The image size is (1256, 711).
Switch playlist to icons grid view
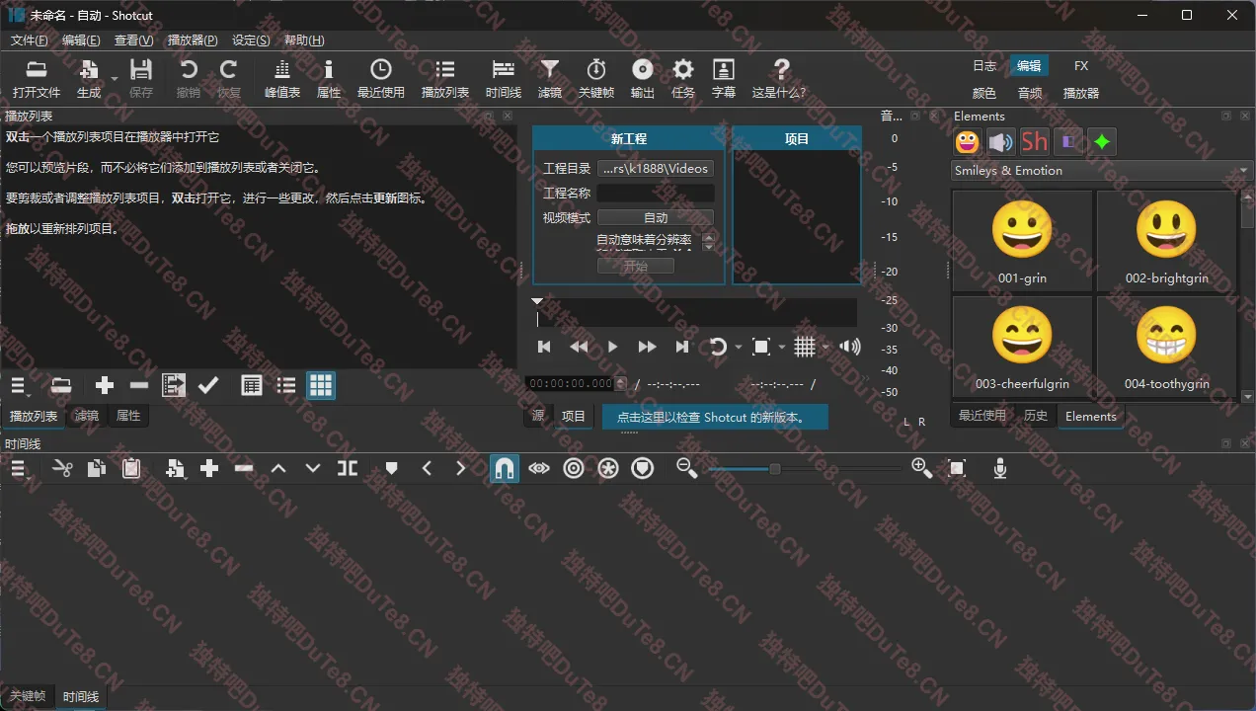click(x=321, y=385)
